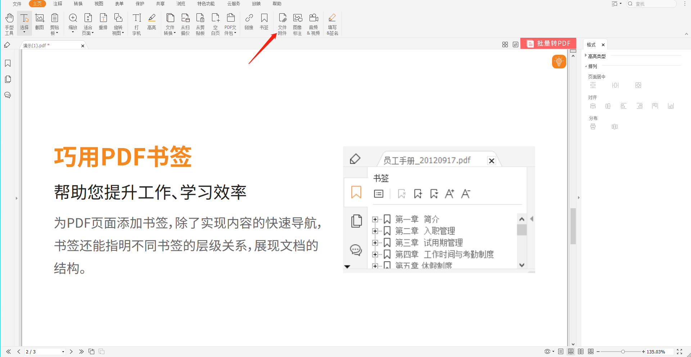Insert a hyperlink with the 链接 tool

[249, 23]
